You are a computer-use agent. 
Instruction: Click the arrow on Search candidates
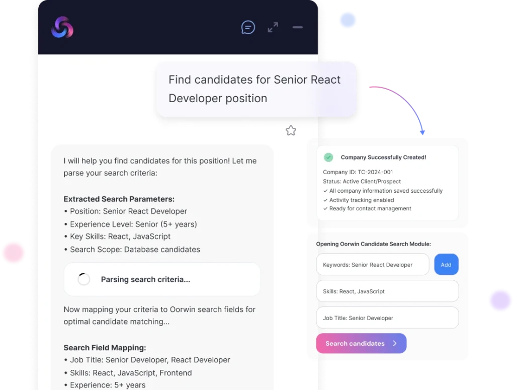pyautogui.click(x=395, y=344)
